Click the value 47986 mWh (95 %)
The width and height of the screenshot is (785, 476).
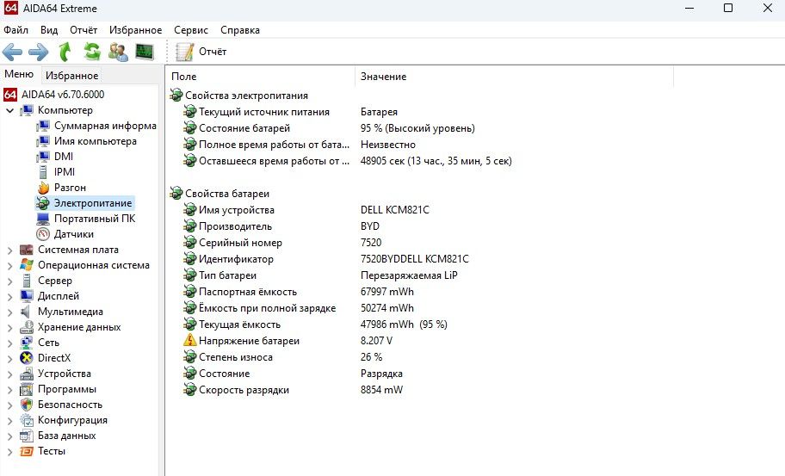[404, 325]
